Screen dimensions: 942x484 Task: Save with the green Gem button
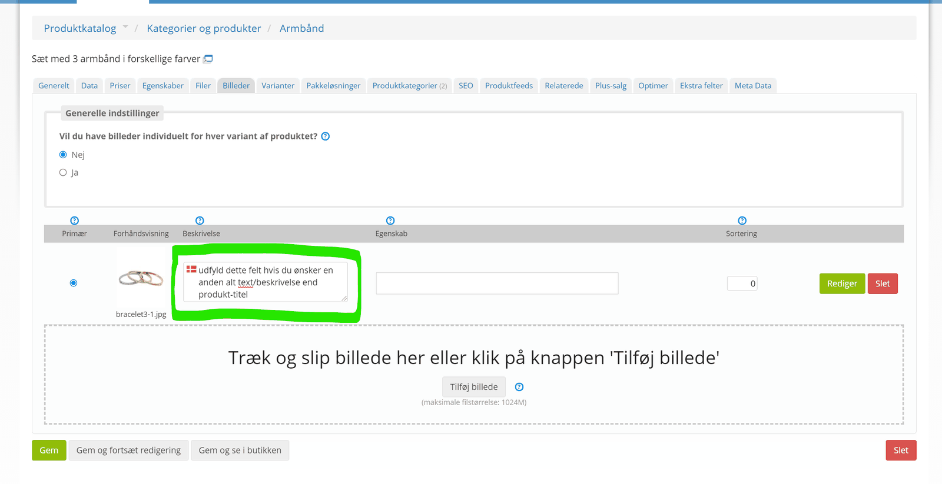pyautogui.click(x=49, y=450)
